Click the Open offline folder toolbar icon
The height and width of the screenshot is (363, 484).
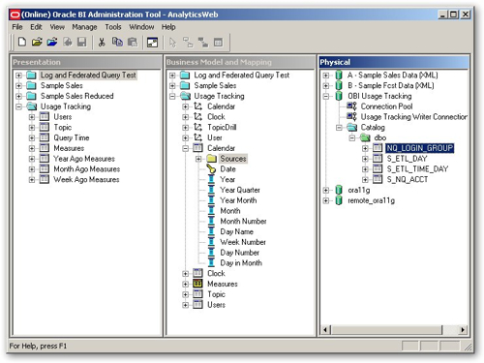(x=37, y=42)
